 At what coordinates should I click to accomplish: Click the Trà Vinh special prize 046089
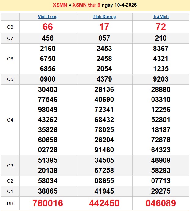(x=161, y=203)
